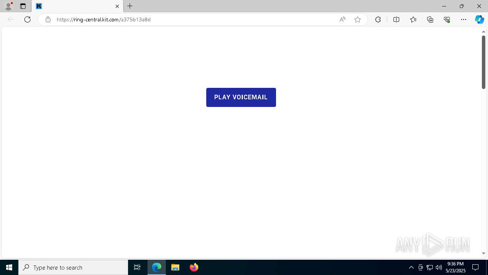Click the vertical scrollbar thumb
The height and width of the screenshot is (275, 488).
(483, 62)
